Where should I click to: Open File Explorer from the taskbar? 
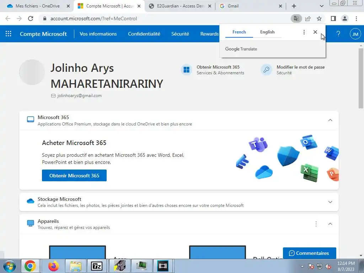(x=76, y=266)
